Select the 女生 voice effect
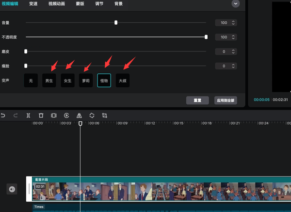The image size is (291, 212). tap(67, 81)
